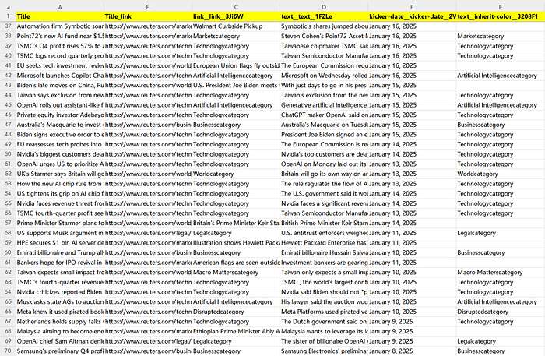The image size is (545, 356).
Task: Click cell 'UK's Starmer says Britain will go'
Action: (60, 174)
